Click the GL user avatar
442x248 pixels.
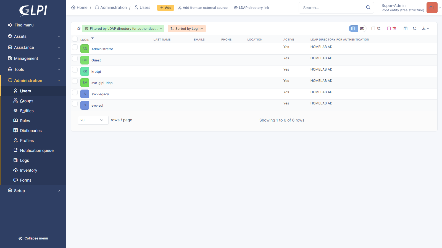(x=432, y=8)
